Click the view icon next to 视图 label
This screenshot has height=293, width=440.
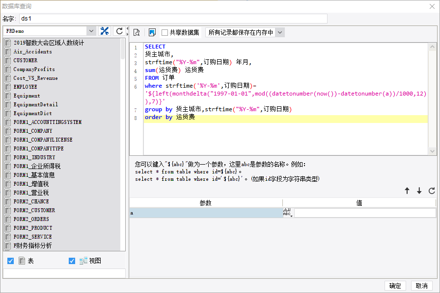coord(83,261)
